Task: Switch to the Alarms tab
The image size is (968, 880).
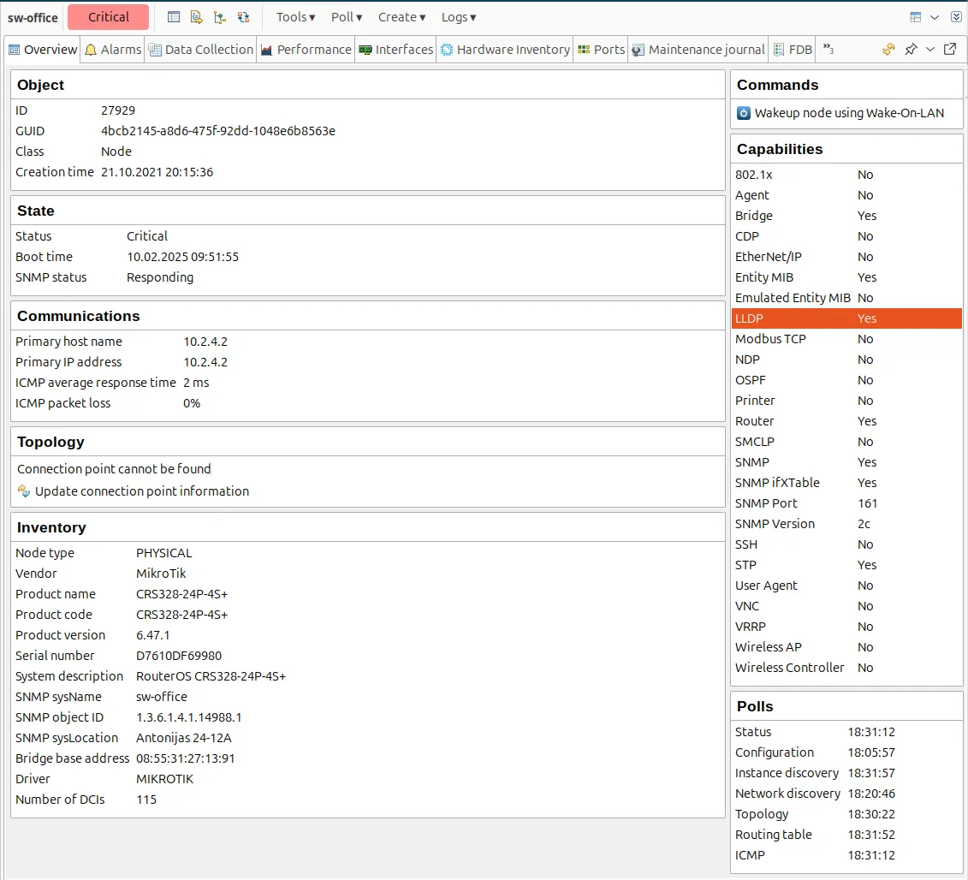Action: pyautogui.click(x=112, y=49)
